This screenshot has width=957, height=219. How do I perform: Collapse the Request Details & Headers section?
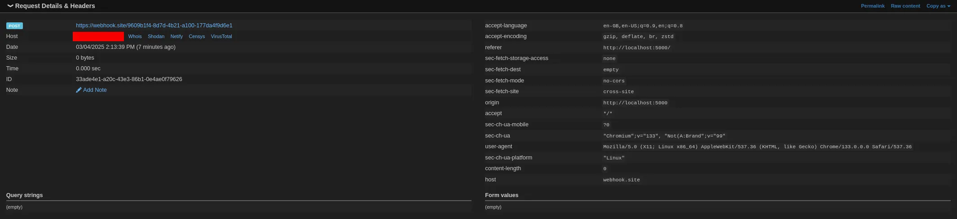point(10,6)
